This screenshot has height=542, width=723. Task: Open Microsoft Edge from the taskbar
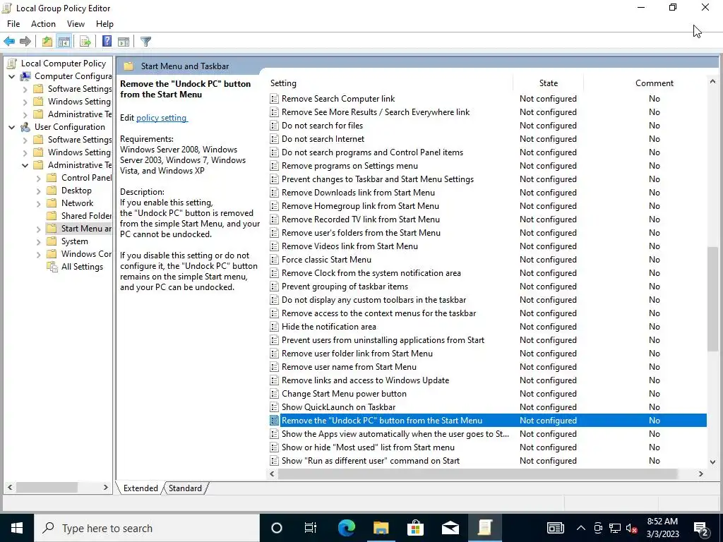coord(346,528)
